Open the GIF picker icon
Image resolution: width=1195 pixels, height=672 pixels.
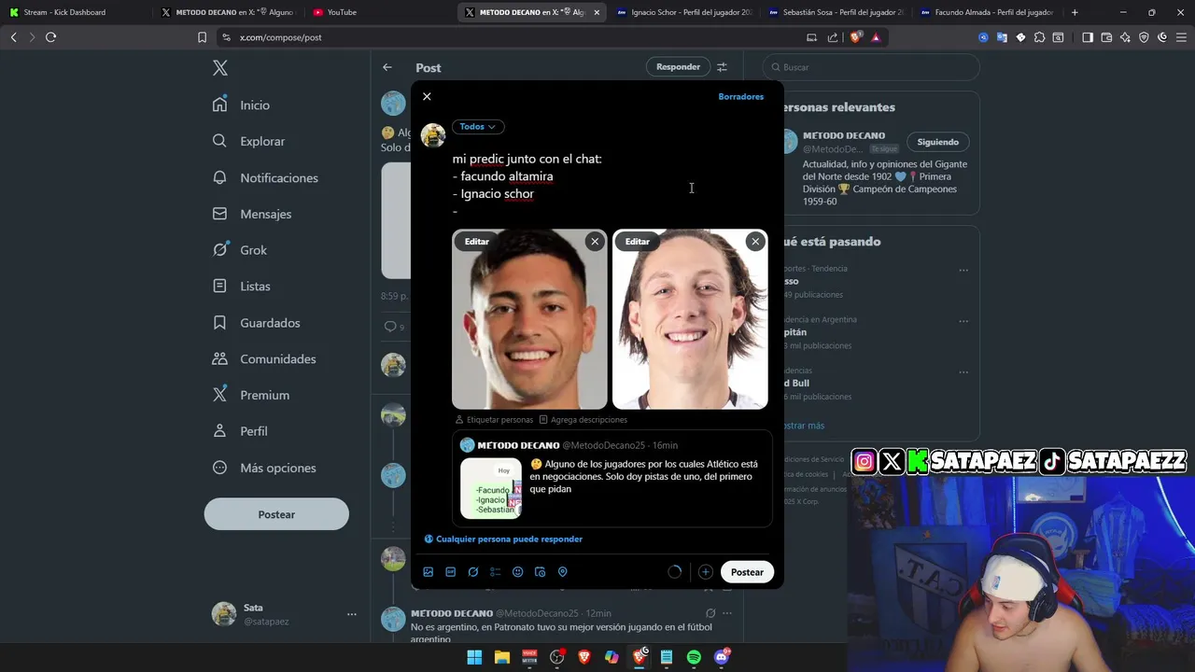point(451,572)
